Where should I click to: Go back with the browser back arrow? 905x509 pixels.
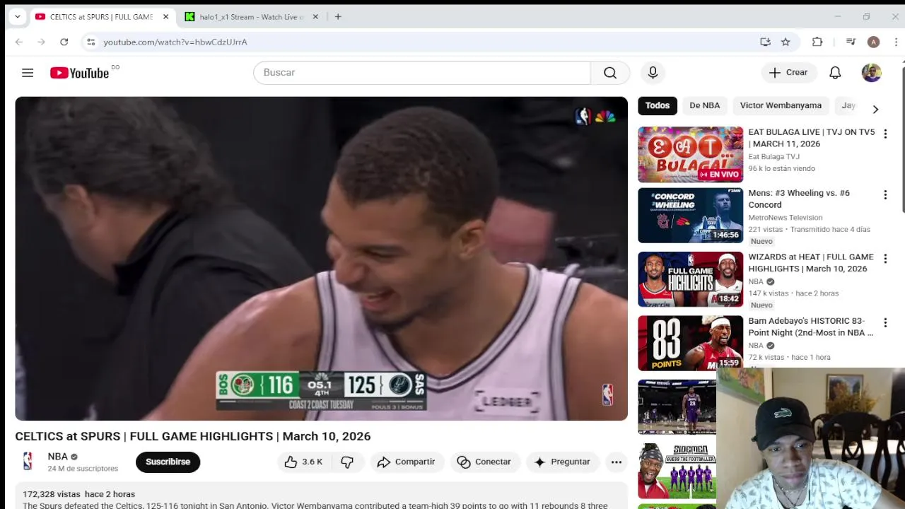click(x=19, y=42)
